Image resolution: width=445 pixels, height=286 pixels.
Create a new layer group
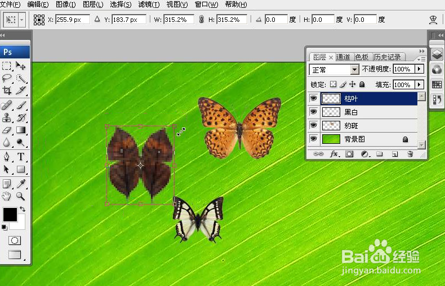click(x=380, y=154)
